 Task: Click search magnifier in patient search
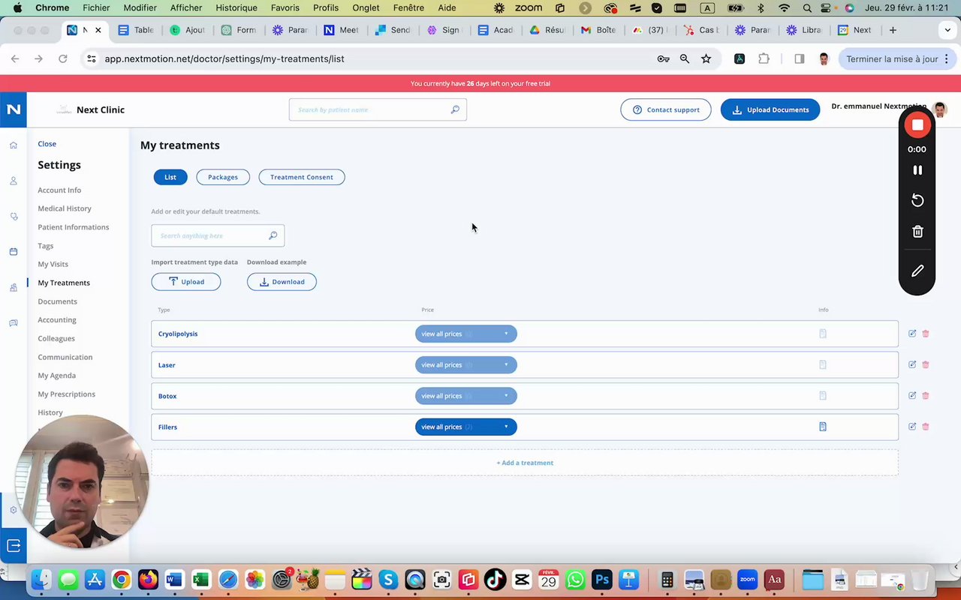pos(455,109)
